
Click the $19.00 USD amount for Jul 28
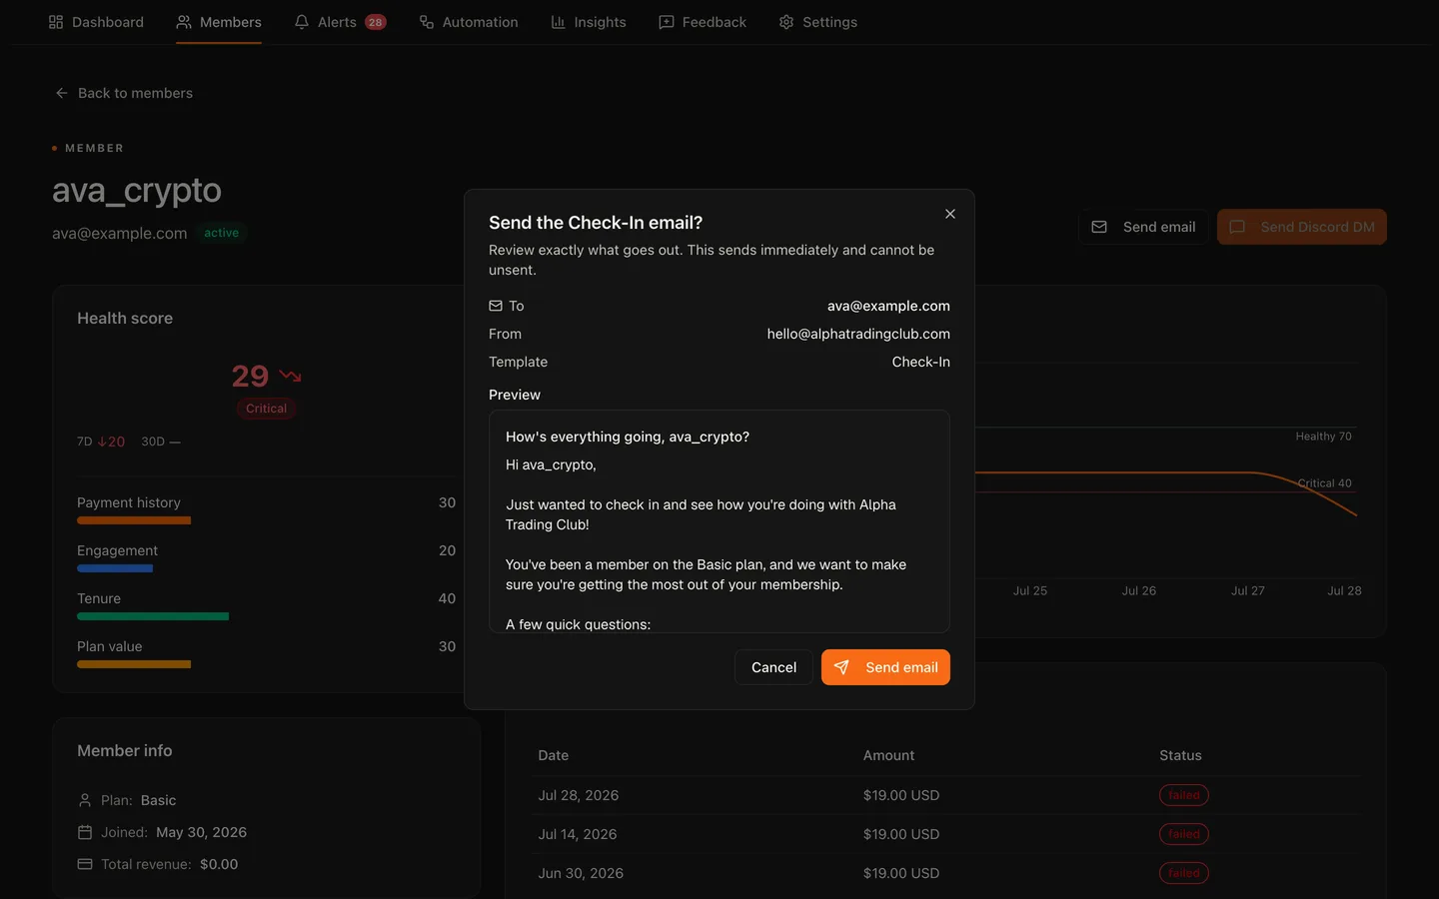pyautogui.click(x=901, y=795)
